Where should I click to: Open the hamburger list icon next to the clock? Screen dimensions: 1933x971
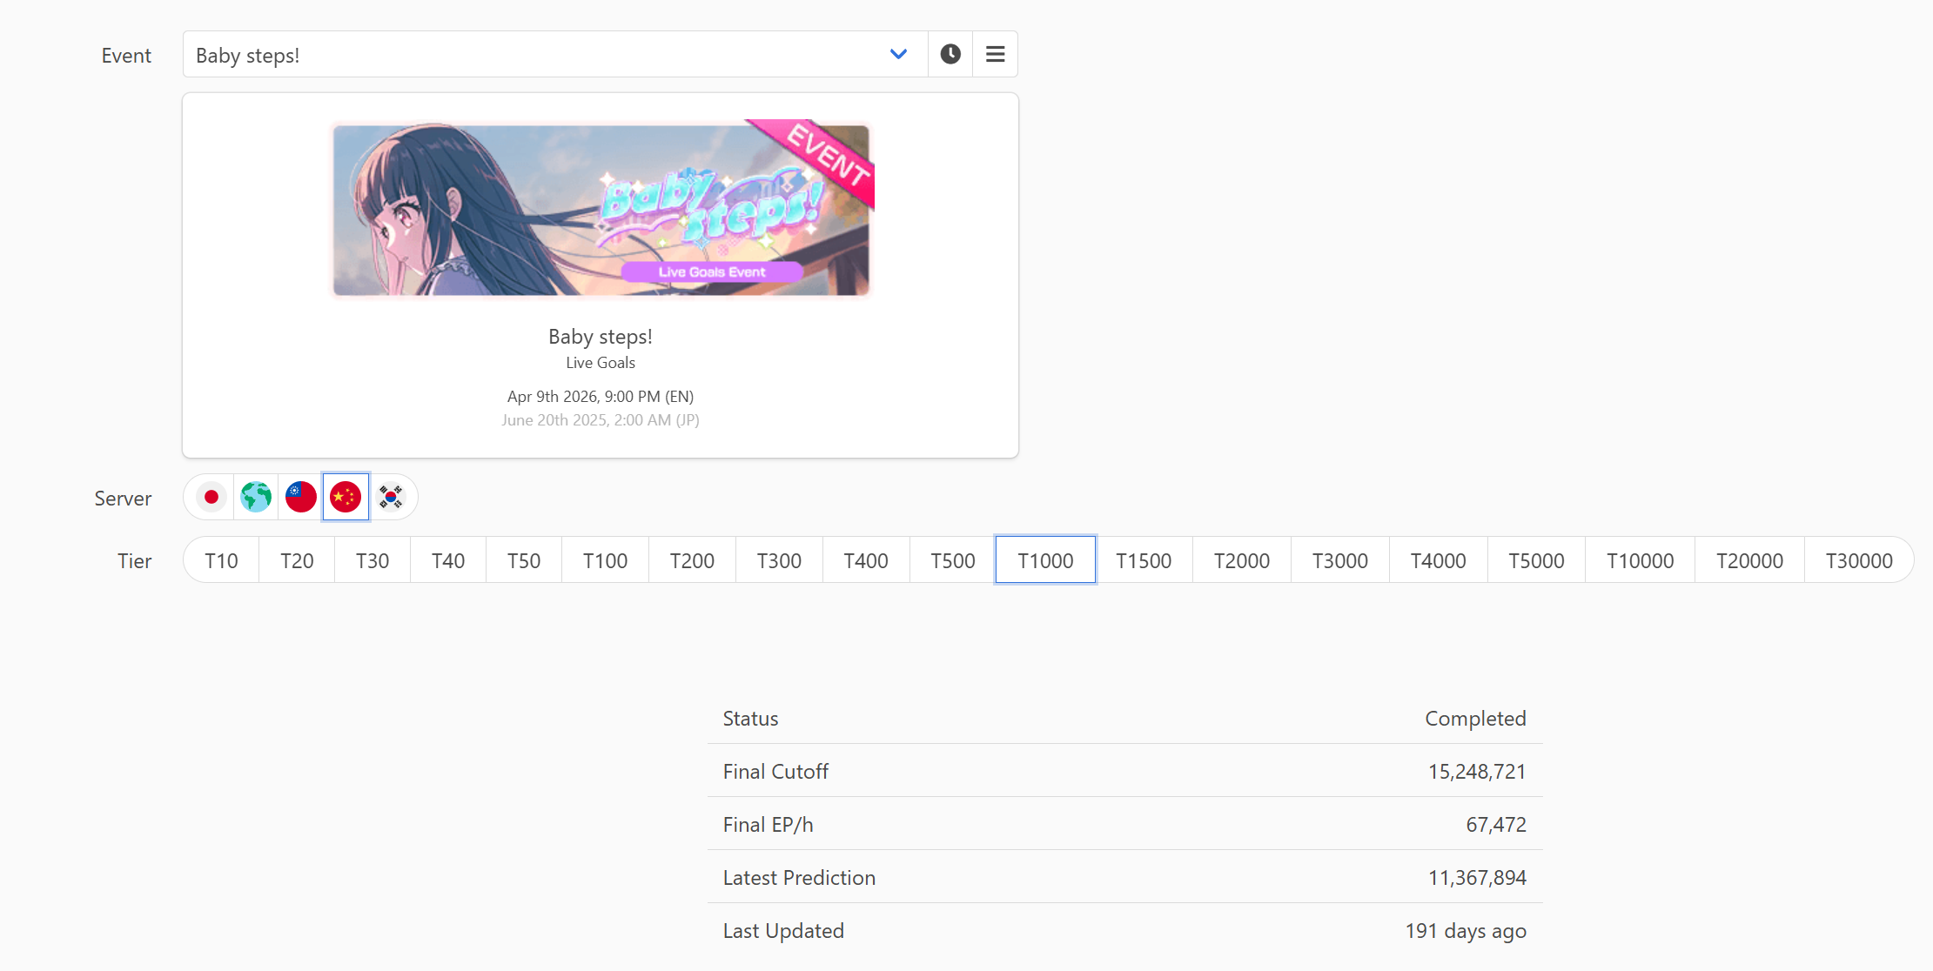point(996,54)
